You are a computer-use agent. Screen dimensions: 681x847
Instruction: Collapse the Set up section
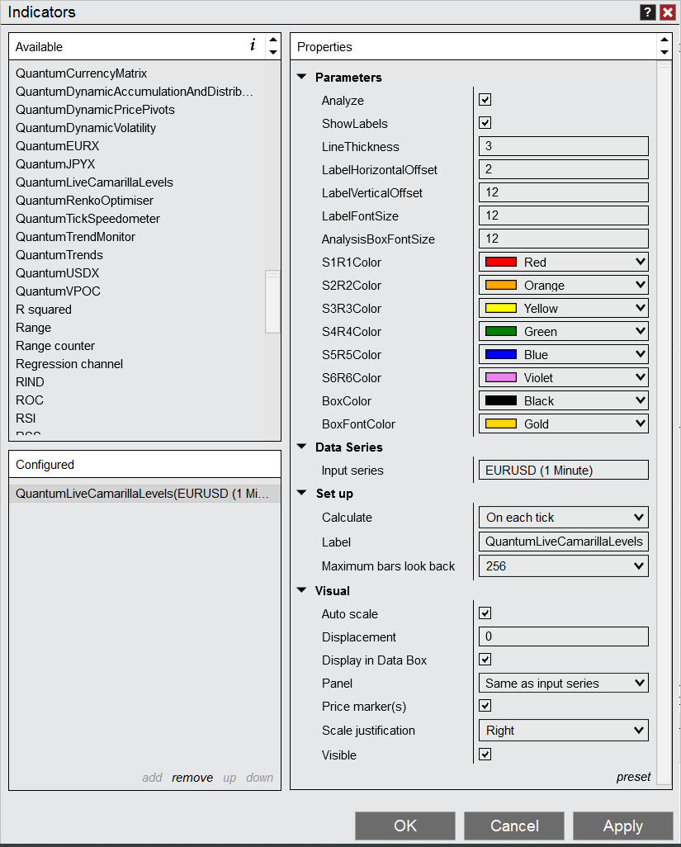coord(302,493)
